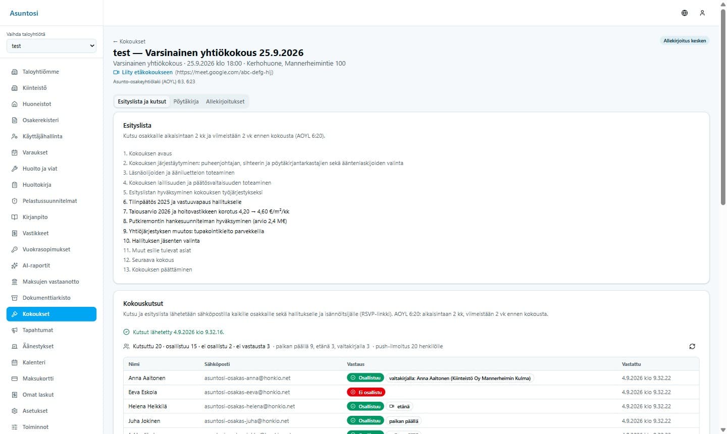This screenshot has width=727, height=434.
Task: Switch to the Pöytäkirja tab
Action: point(186,101)
